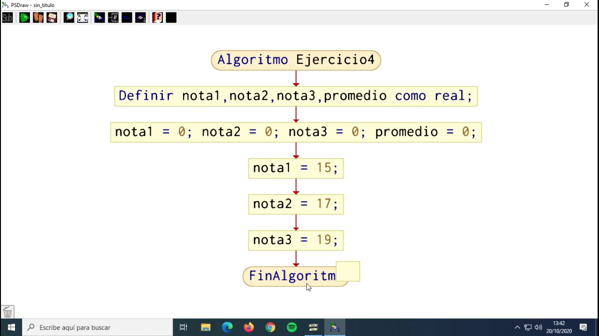This screenshot has height=336, width=599.
Task: Restore down the PSDraw window
Action: pyautogui.click(x=567, y=5)
